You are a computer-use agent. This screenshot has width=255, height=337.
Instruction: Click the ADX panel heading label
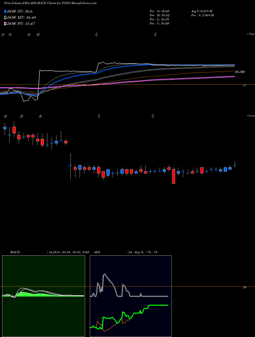point(97,252)
